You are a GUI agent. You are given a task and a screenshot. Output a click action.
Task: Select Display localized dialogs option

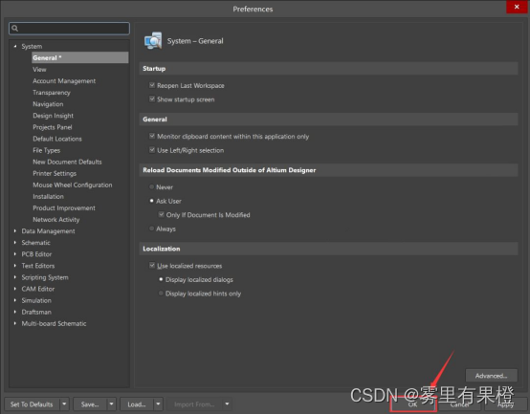[x=161, y=279]
